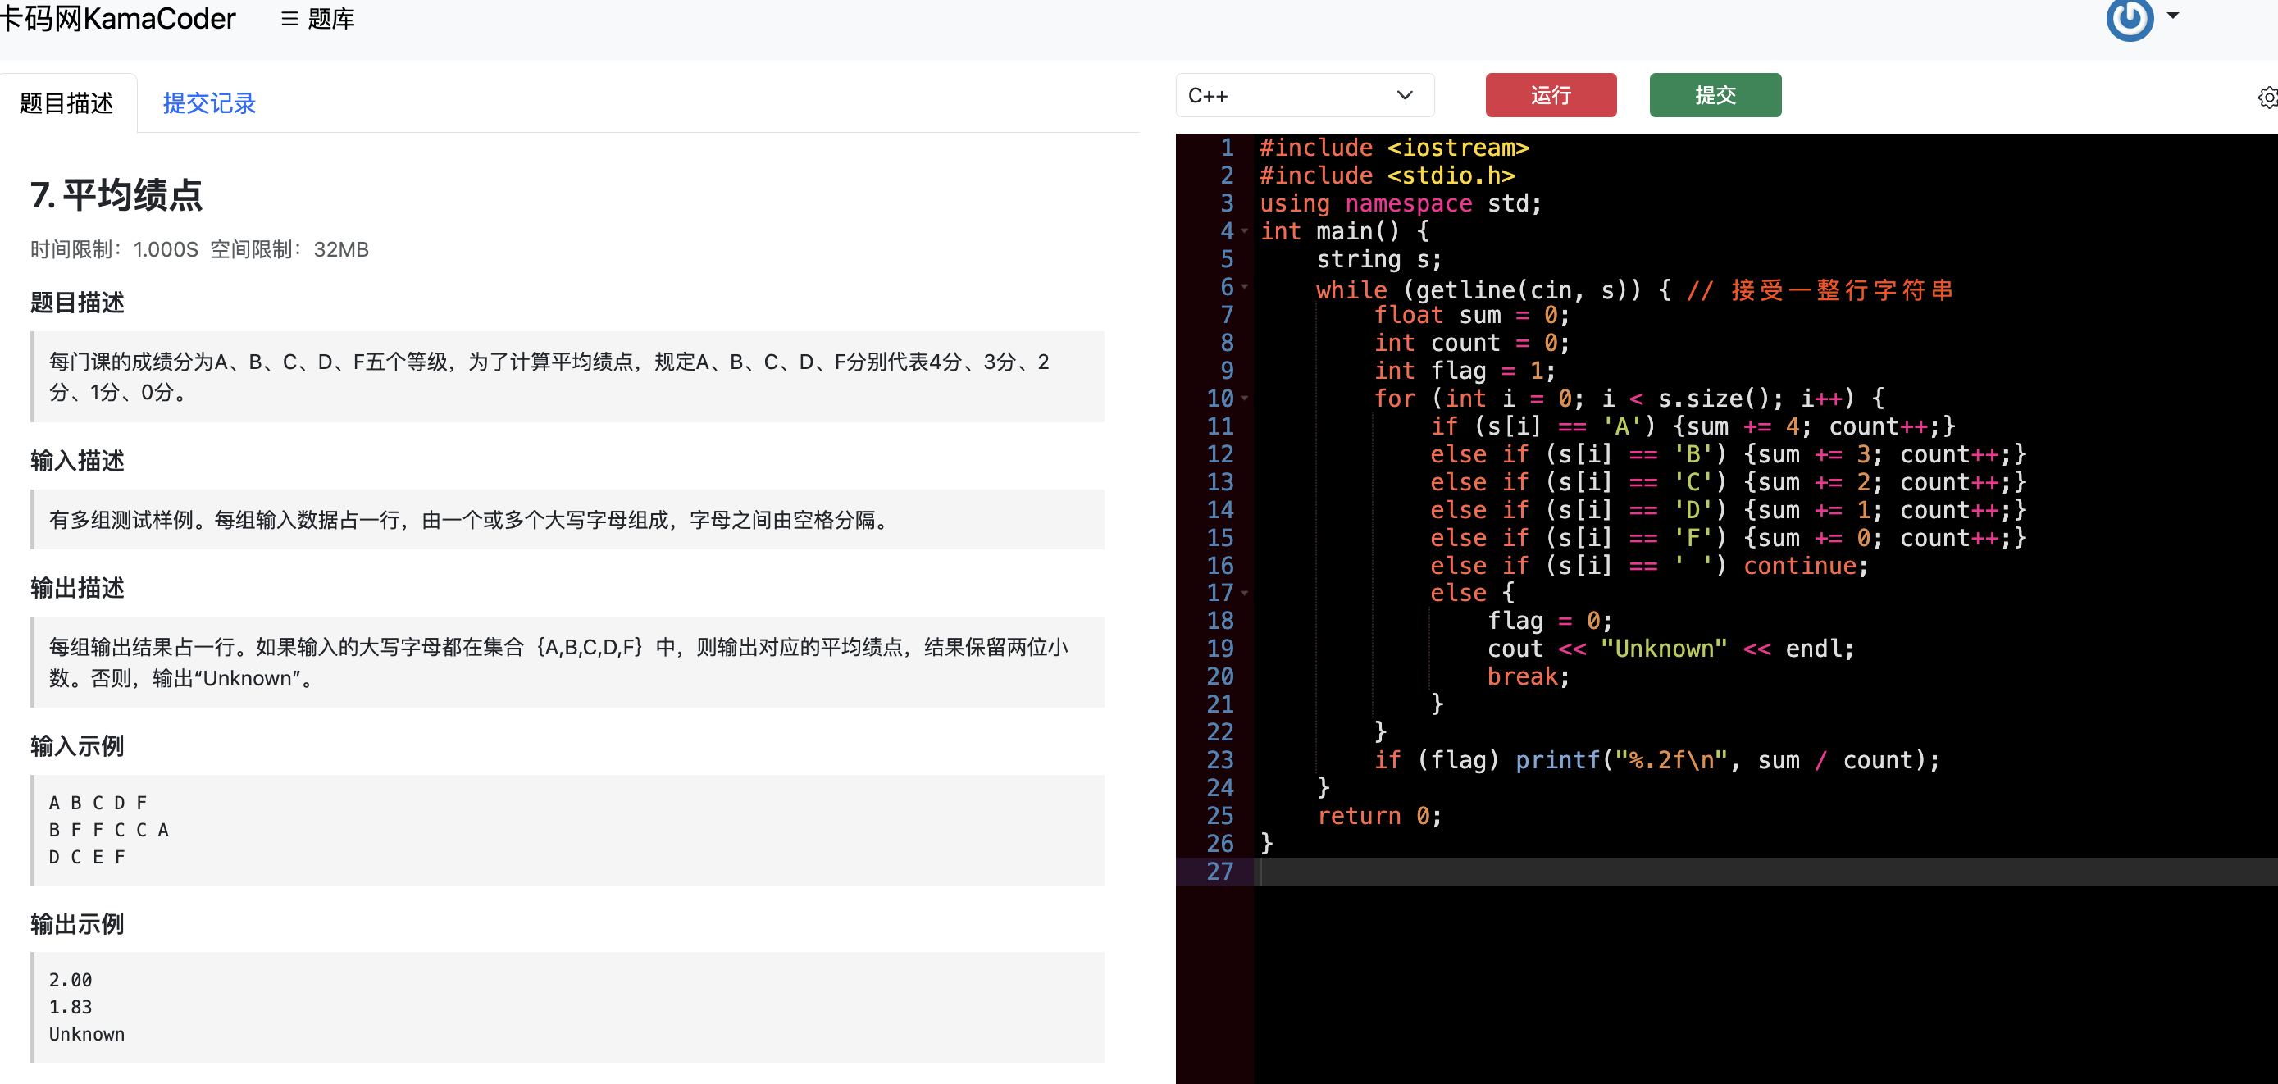
Task: Switch to the 题目描述 tab
Action: [x=67, y=103]
